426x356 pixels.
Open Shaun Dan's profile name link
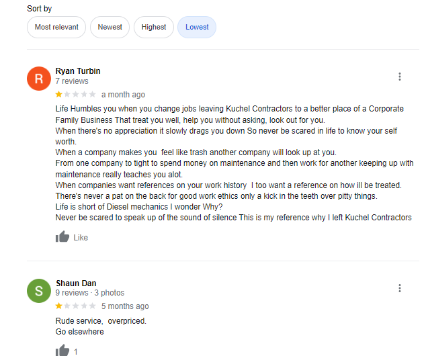(75, 283)
